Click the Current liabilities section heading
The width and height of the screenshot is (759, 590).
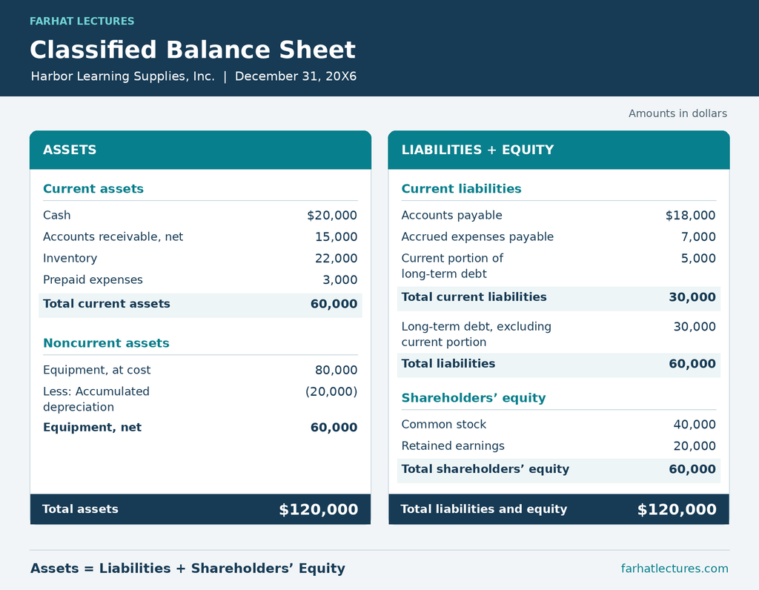coord(461,189)
